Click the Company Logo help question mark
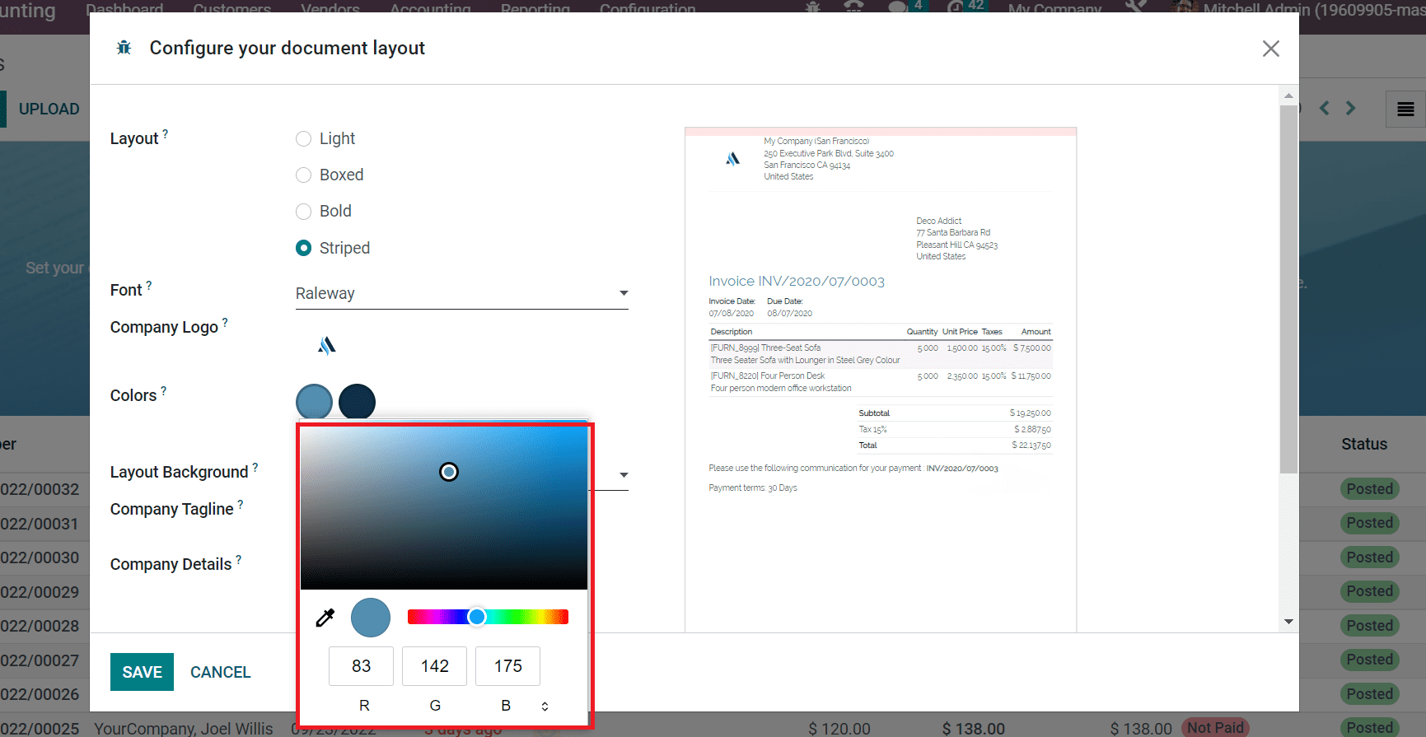The image size is (1426, 737). coord(225,322)
